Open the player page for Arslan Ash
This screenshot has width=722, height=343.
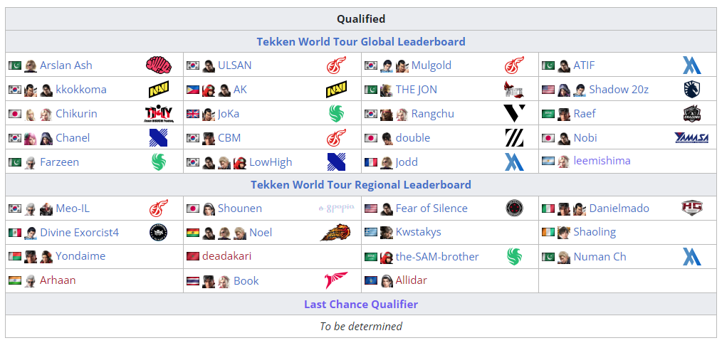66,65
